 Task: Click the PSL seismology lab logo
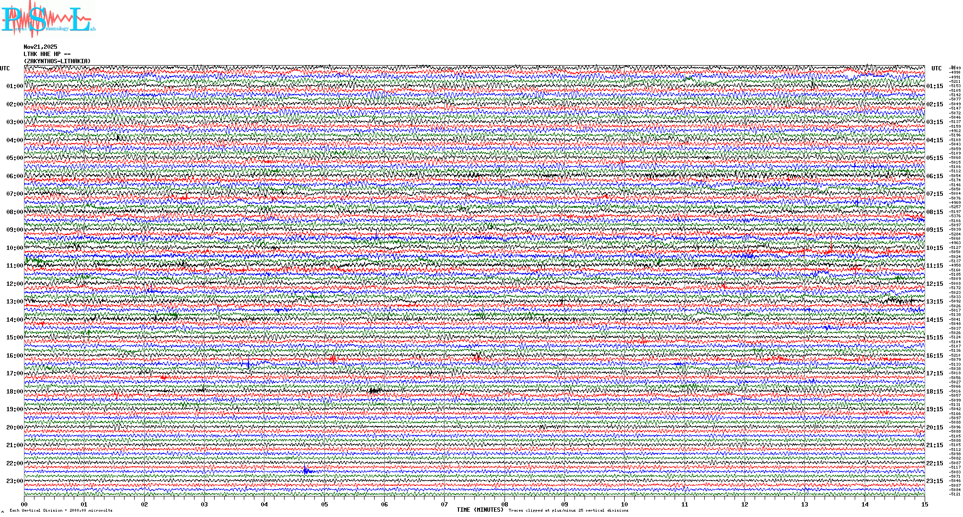(47, 19)
